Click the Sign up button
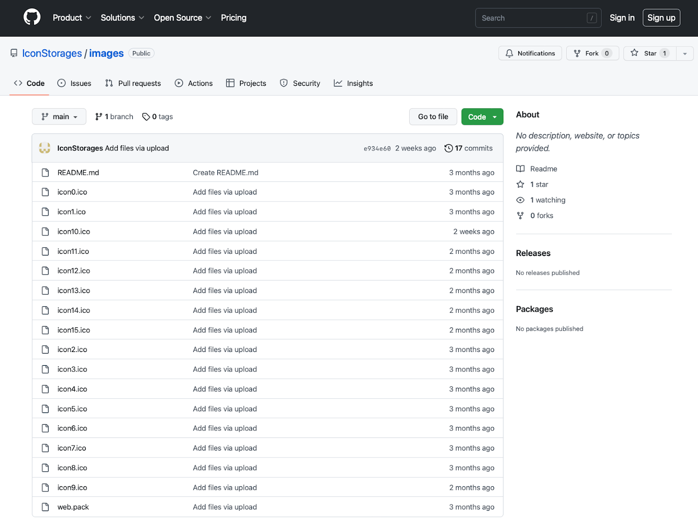698x523 pixels. pos(661,18)
